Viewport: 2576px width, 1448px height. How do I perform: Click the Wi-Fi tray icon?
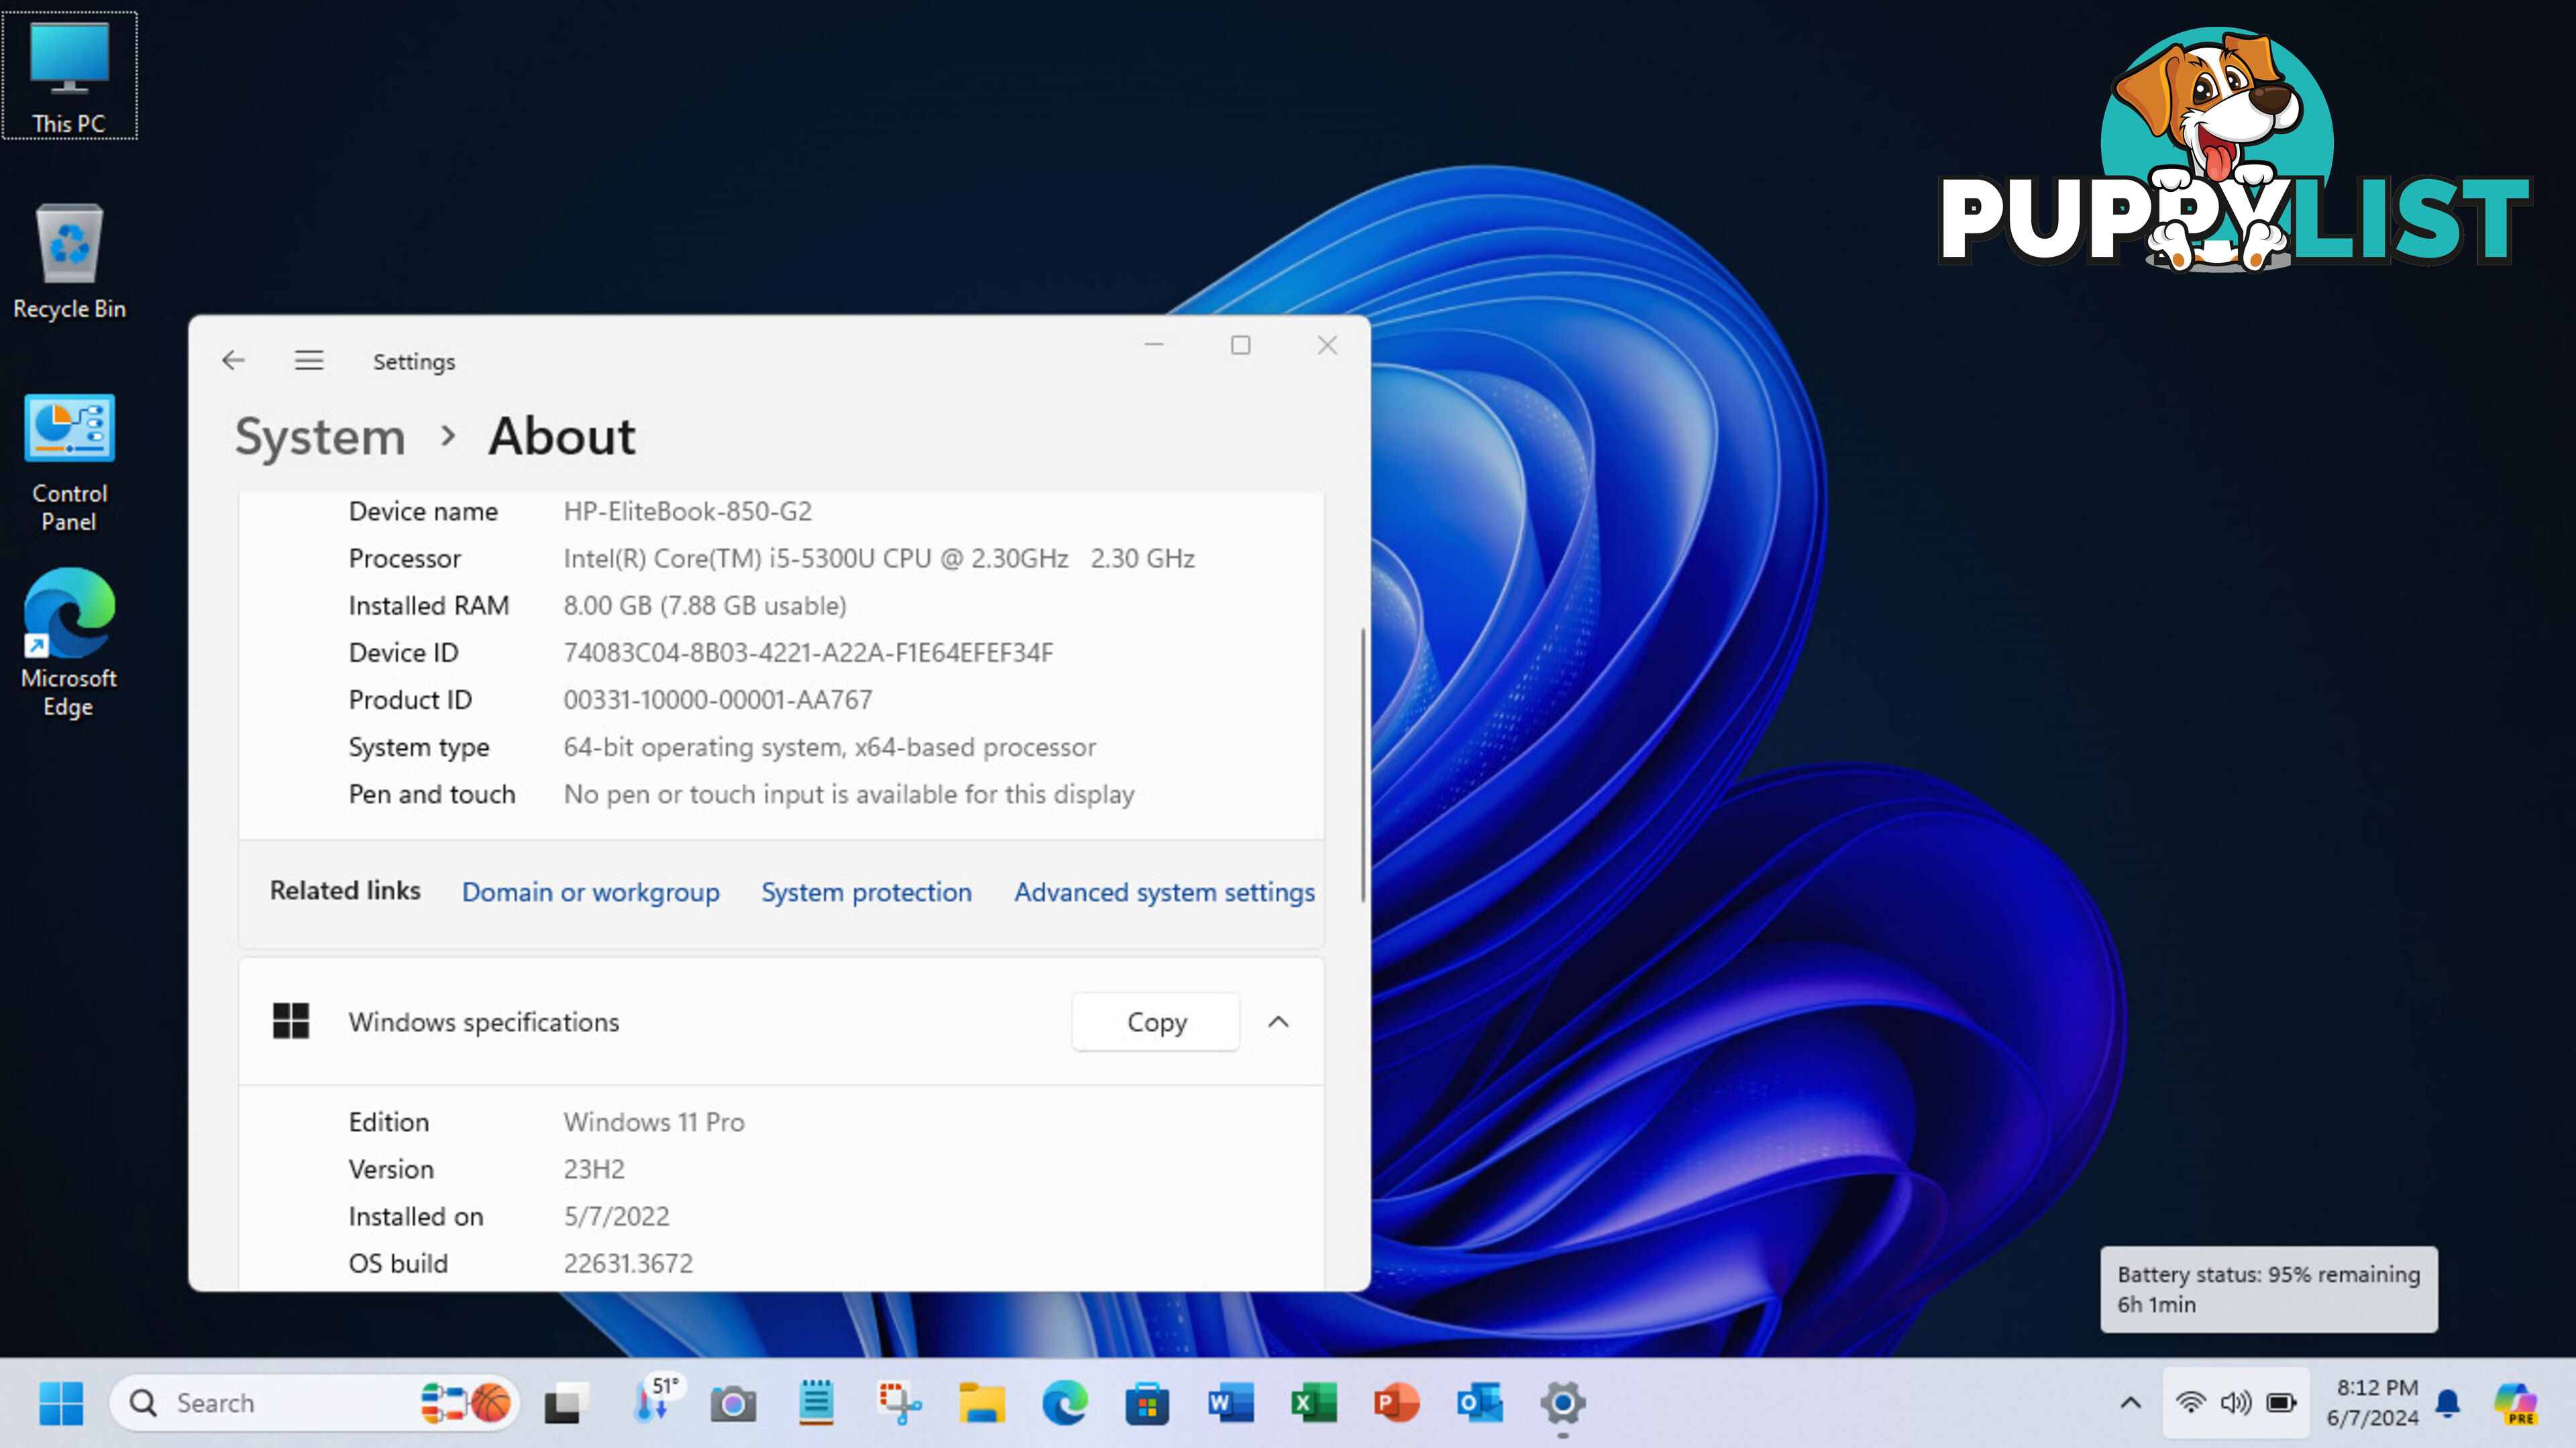(x=2190, y=1403)
